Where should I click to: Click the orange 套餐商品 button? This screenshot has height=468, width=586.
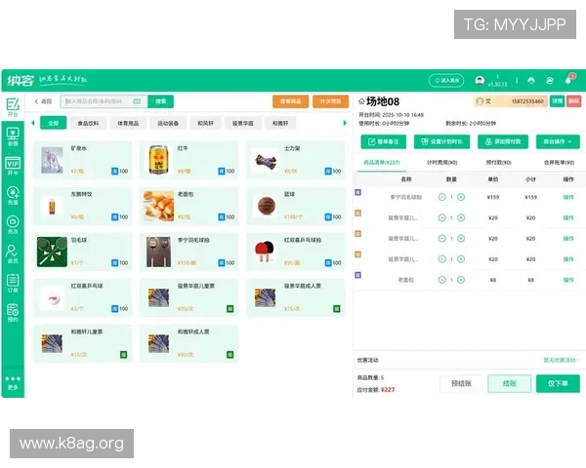[x=290, y=101]
